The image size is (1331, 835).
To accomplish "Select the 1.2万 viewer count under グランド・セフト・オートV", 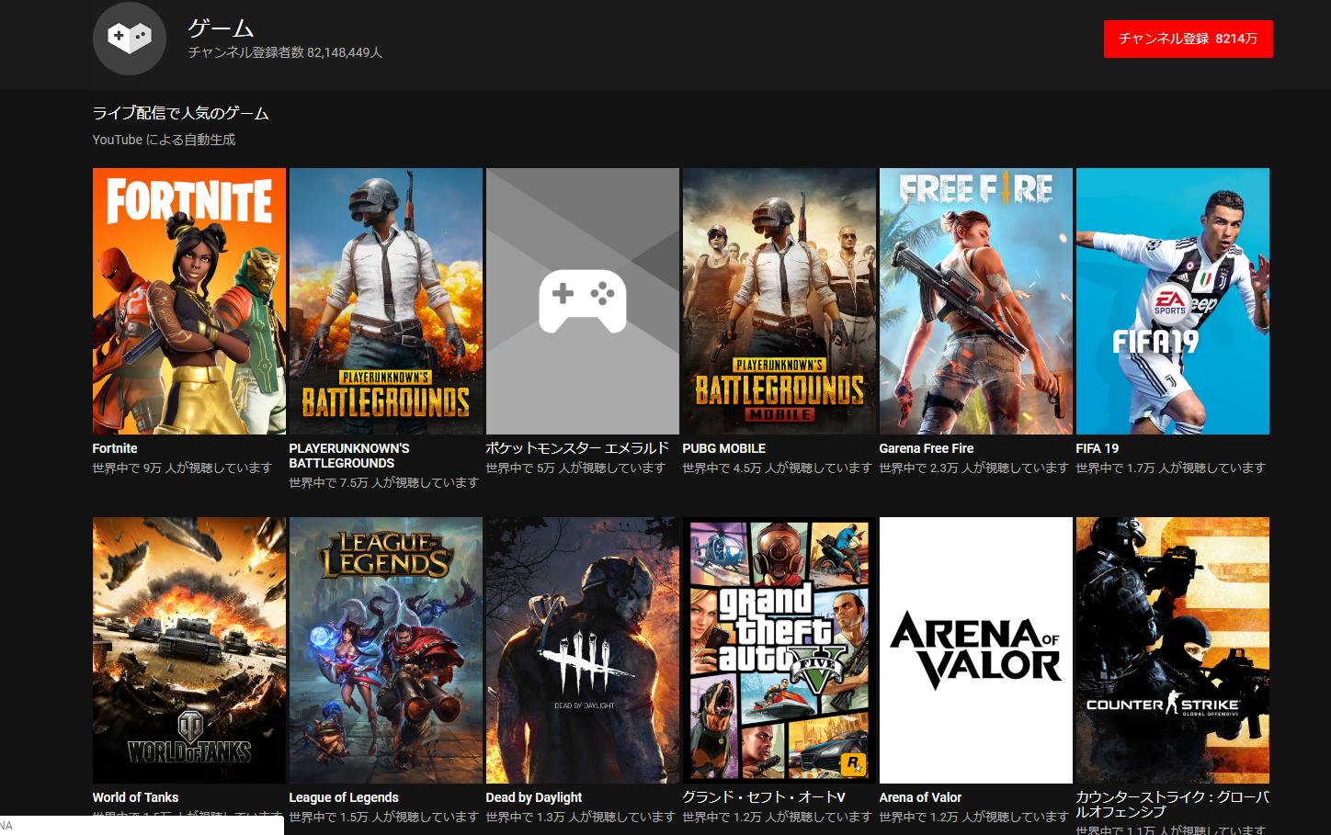I will click(x=778, y=817).
